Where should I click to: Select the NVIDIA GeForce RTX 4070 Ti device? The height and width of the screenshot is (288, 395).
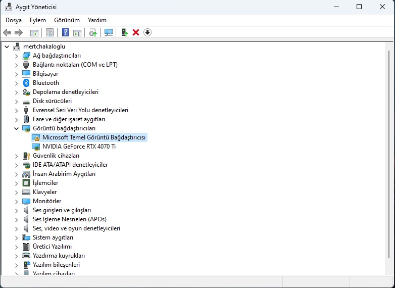79,147
